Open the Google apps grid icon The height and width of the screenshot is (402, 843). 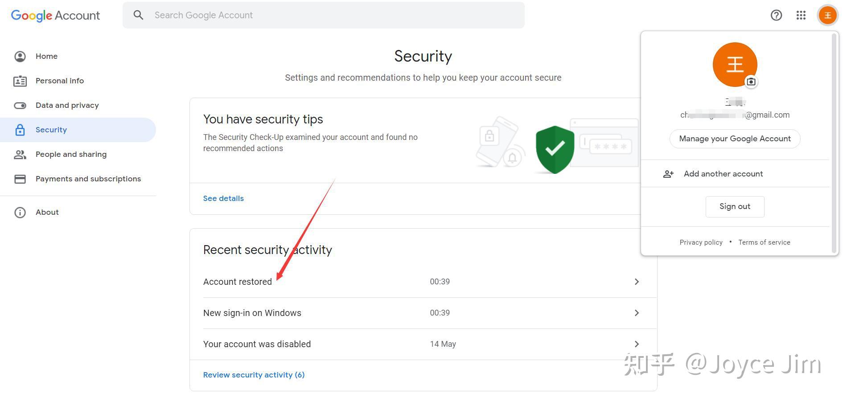(x=801, y=15)
